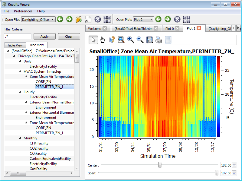Close the Plot 1 tab
Viewport: 242px width, 181px height.
(199, 28)
